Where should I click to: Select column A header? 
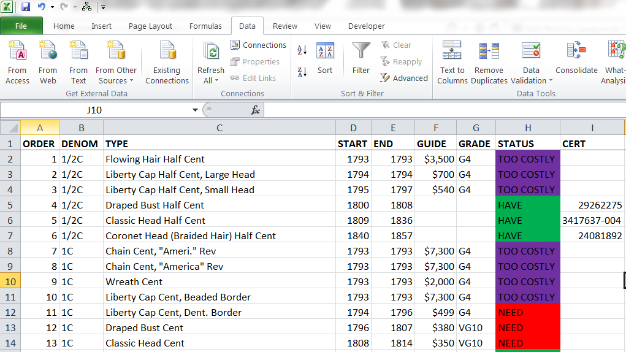[40, 128]
